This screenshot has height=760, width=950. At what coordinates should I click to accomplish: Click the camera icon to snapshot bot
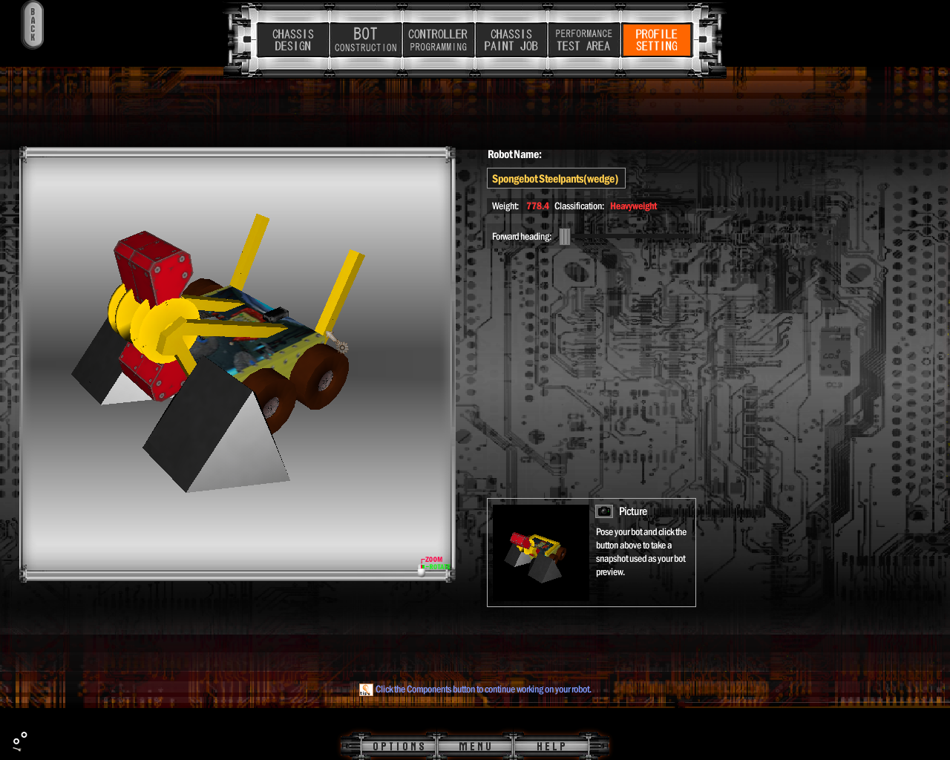604,511
